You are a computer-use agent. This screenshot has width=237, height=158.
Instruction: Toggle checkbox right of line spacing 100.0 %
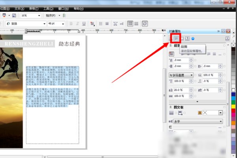[224, 75]
